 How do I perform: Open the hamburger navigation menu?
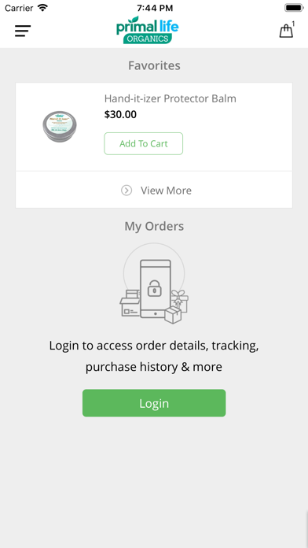23,31
